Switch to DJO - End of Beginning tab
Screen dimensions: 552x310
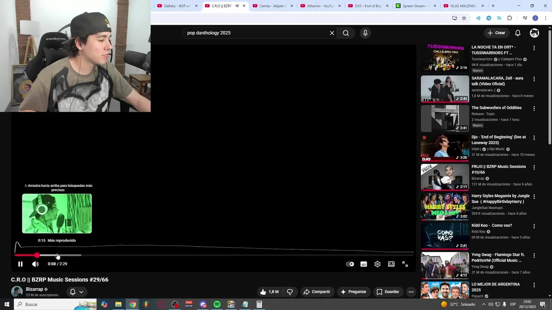point(369,6)
